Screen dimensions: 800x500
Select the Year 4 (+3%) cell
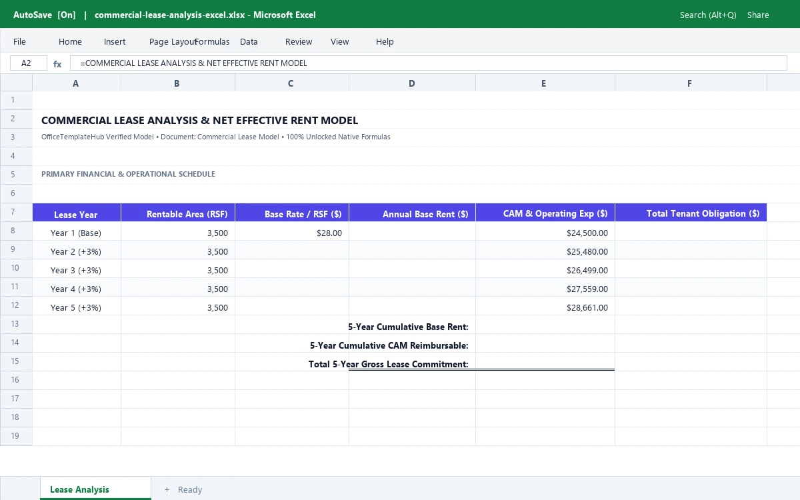tap(76, 289)
